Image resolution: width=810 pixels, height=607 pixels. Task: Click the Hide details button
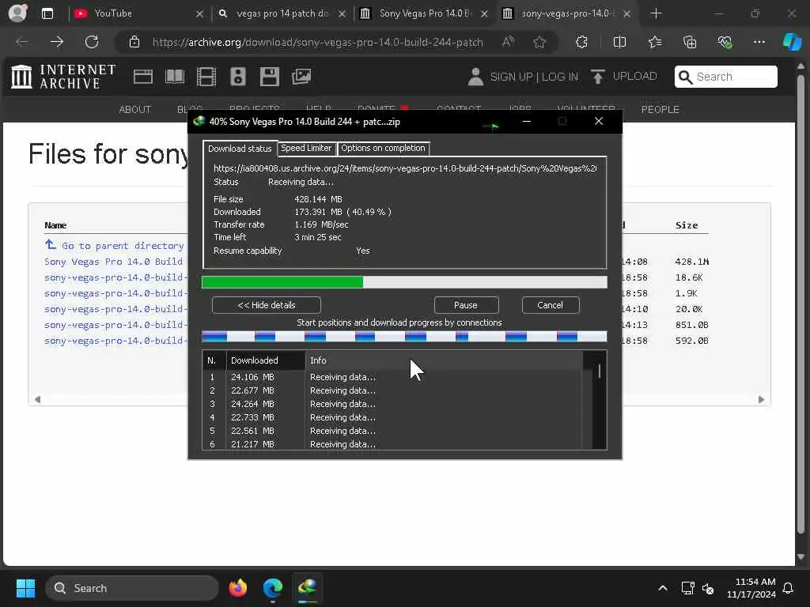pos(267,305)
